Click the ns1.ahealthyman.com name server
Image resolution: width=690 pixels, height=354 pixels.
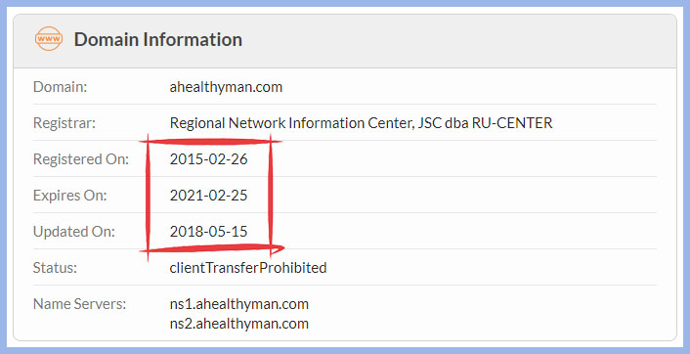pyautogui.click(x=238, y=304)
